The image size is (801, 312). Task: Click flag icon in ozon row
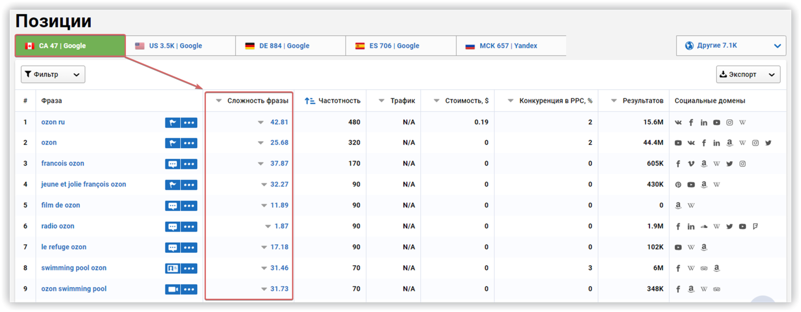173,143
